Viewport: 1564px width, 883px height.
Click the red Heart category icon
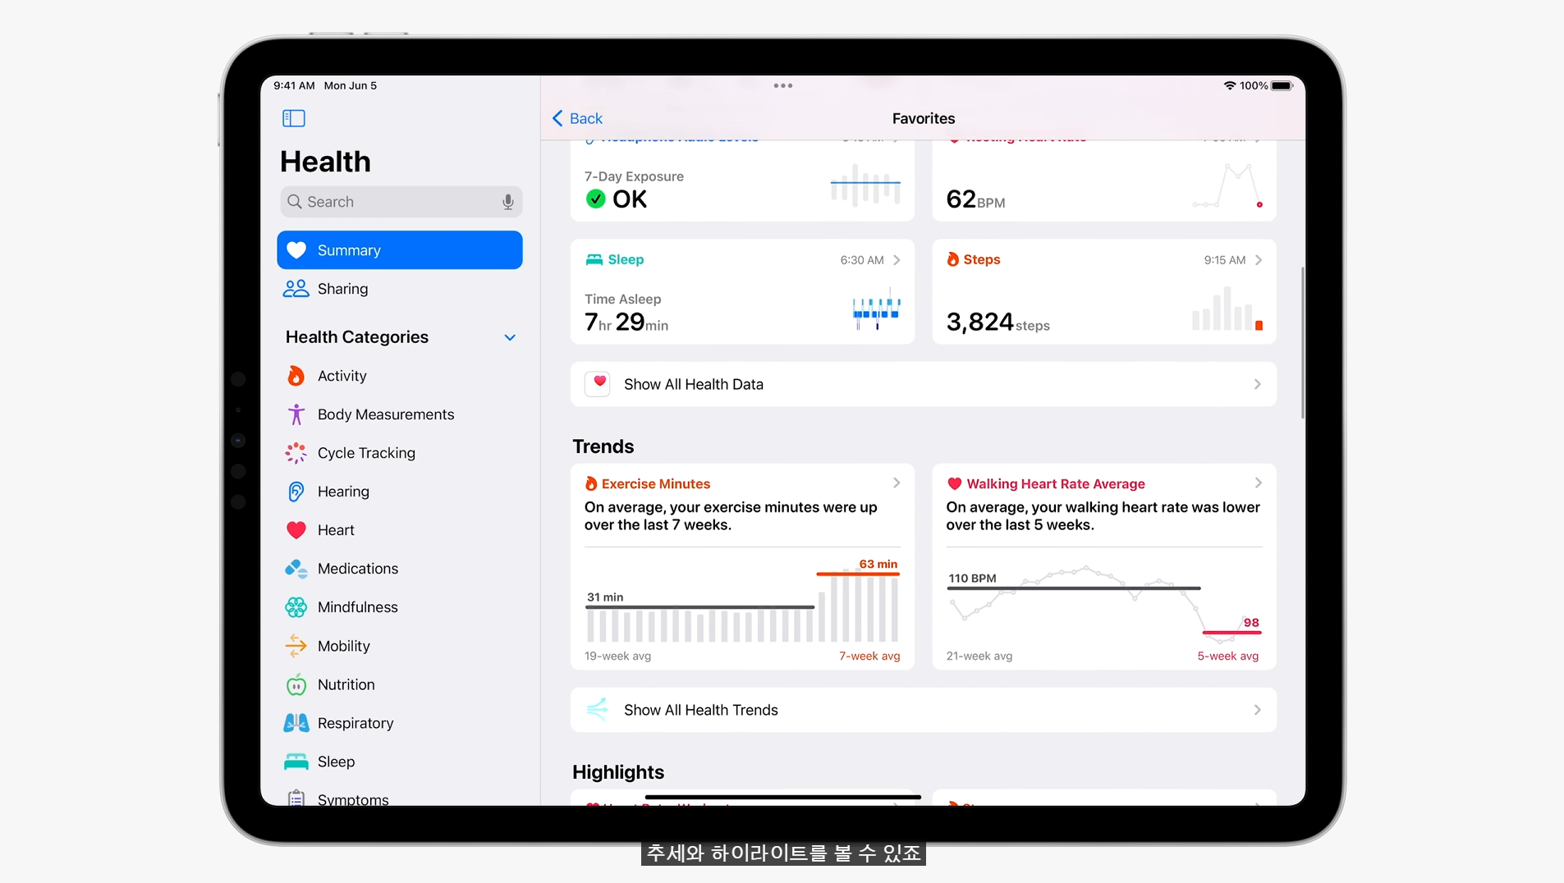coord(296,530)
